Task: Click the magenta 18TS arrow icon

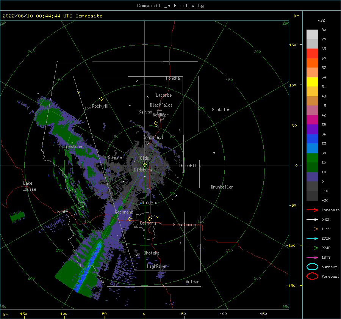Action: tap(312, 258)
